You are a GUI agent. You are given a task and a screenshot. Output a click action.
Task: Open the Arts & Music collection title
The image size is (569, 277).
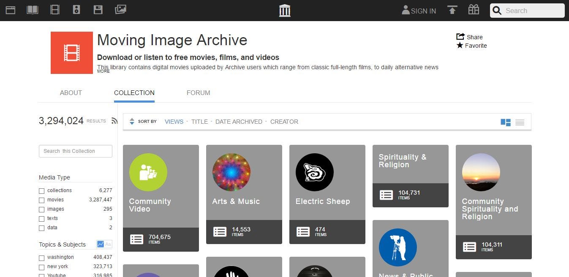pyautogui.click(x=236, y=201)
